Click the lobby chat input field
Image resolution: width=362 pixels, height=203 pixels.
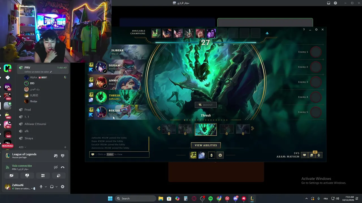tap(119, 154)
